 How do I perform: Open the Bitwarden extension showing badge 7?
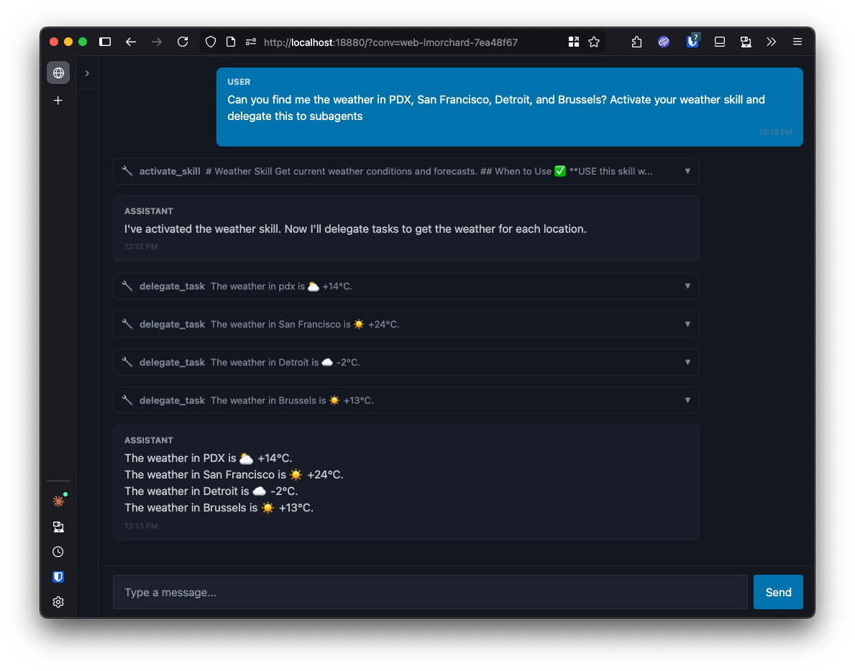pos(692,42)
